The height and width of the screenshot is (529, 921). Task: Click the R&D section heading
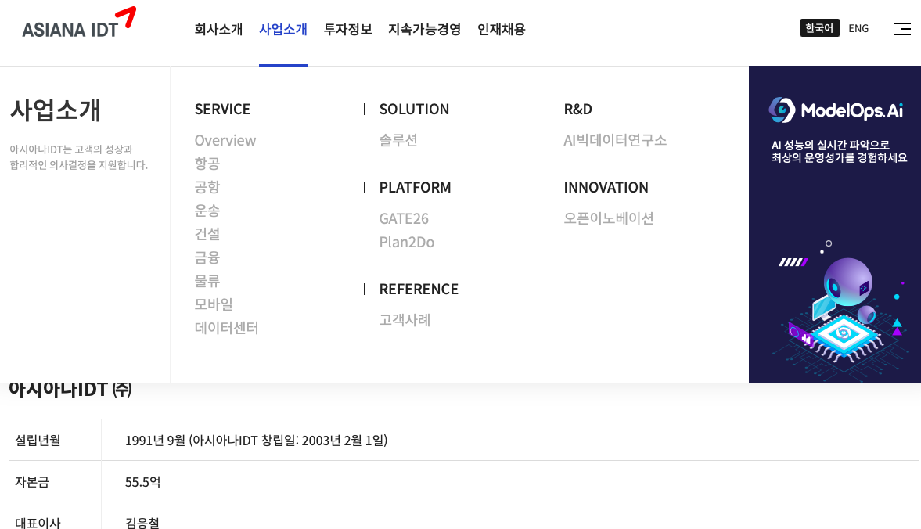578,110
